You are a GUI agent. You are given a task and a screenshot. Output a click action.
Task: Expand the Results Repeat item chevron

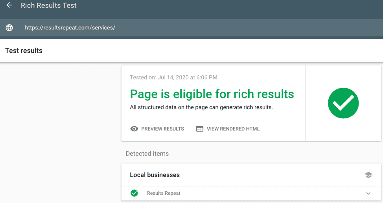[x=368, y=193]
